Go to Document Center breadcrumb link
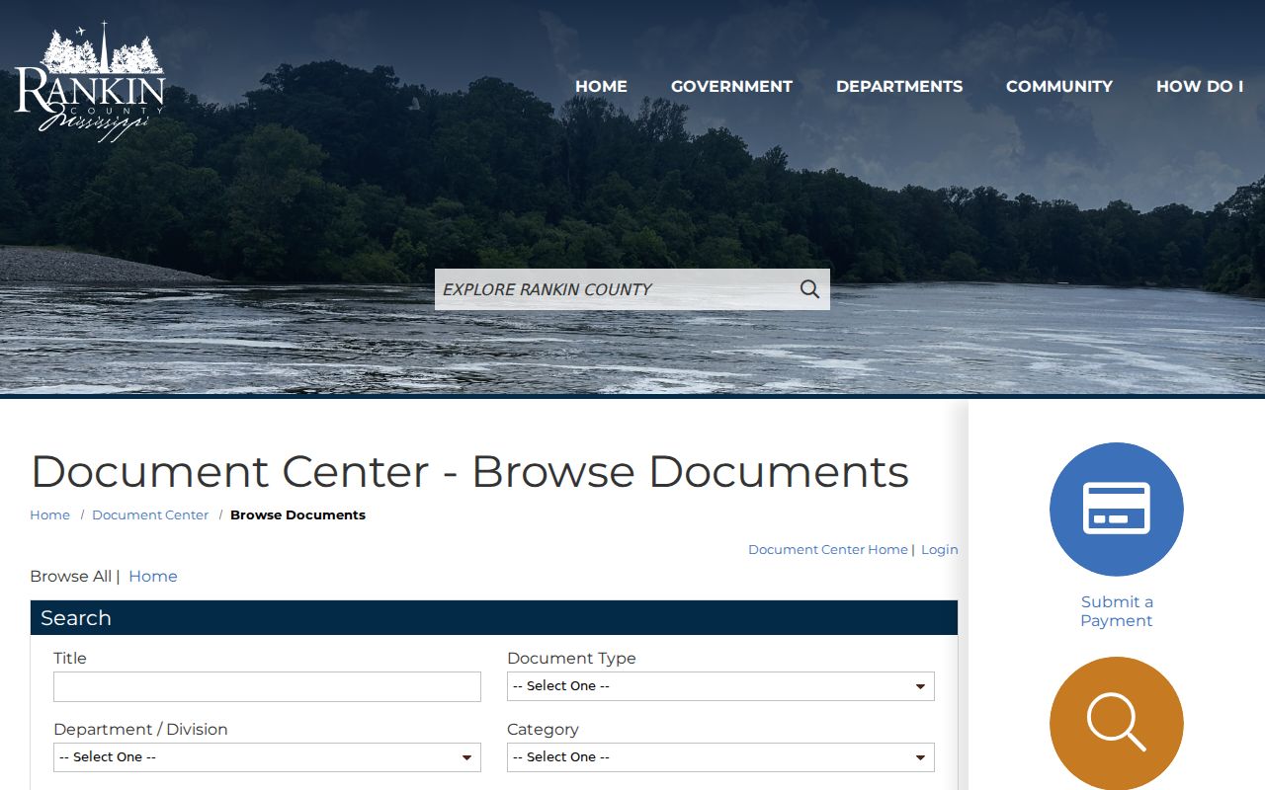Image resolution: width=1265 pixels, height=790 pixels. [x=150, y=515]
